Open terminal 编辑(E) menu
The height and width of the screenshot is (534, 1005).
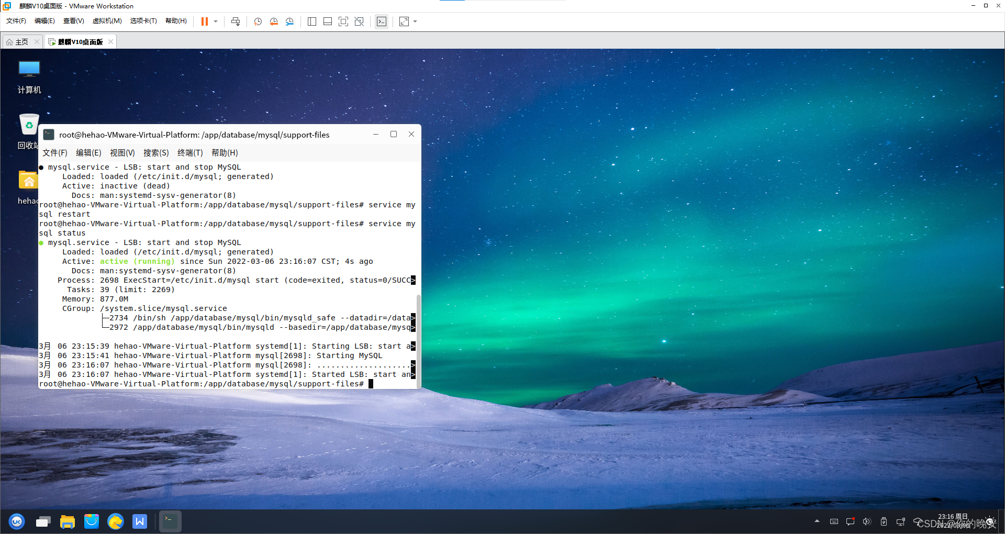[x=88, y=153]
